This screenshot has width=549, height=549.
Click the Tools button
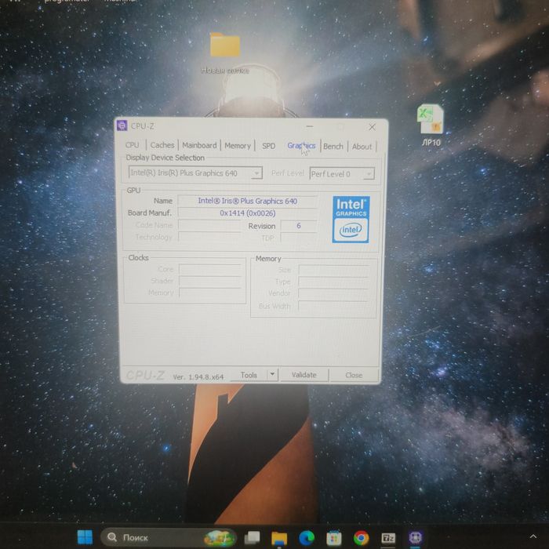coord(249,375)
